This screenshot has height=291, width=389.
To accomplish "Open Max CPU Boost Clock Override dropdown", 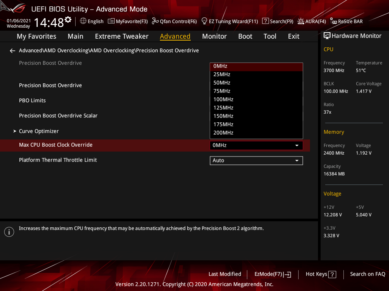I will [256, 145].
